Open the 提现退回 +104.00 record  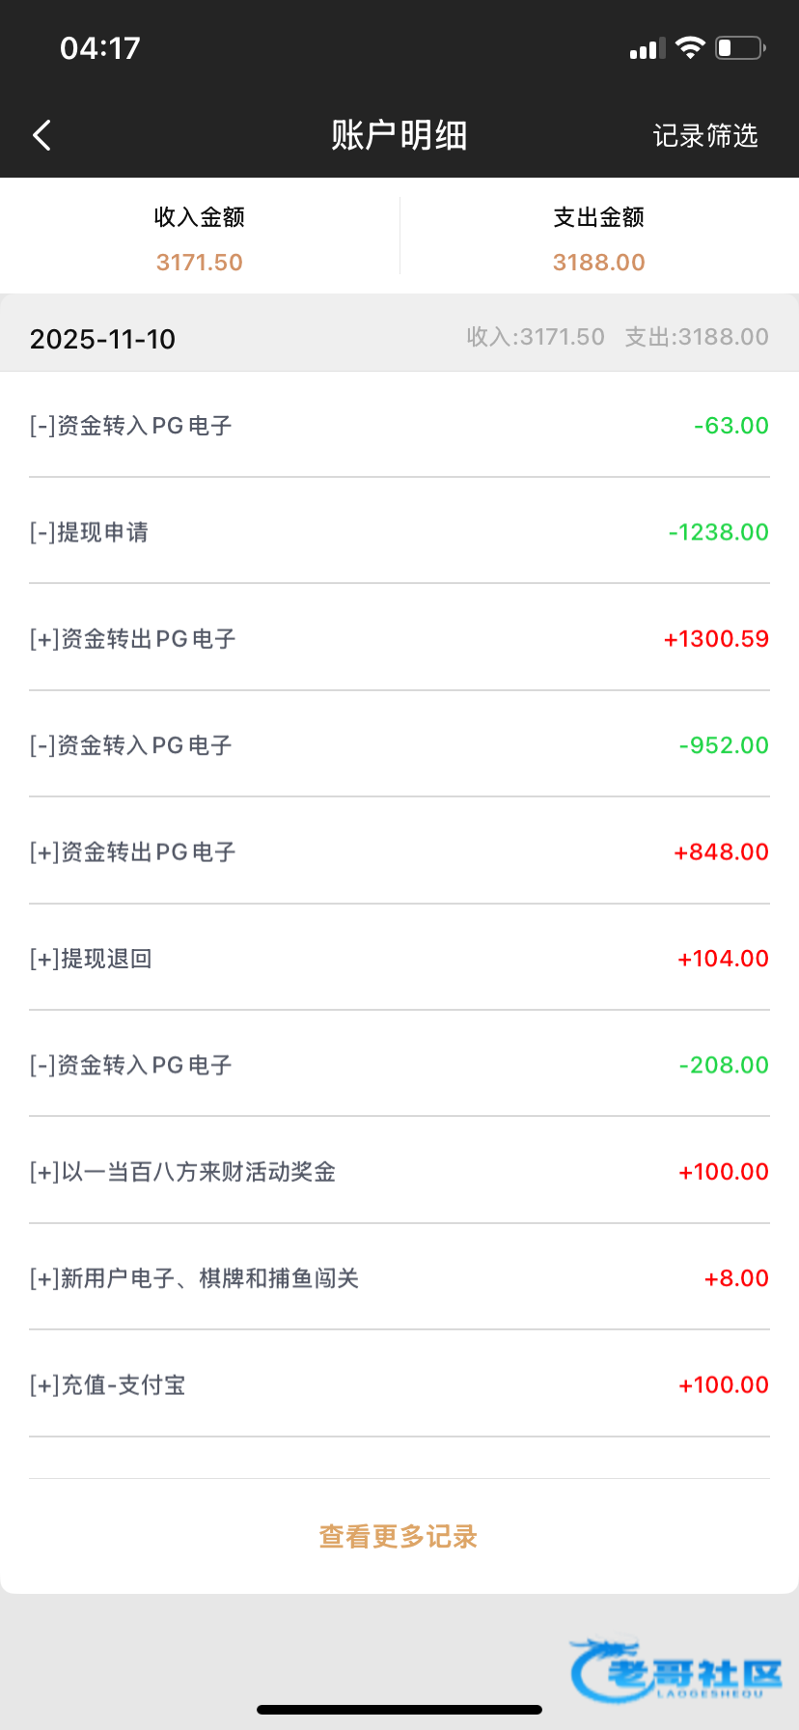(399, 958)
